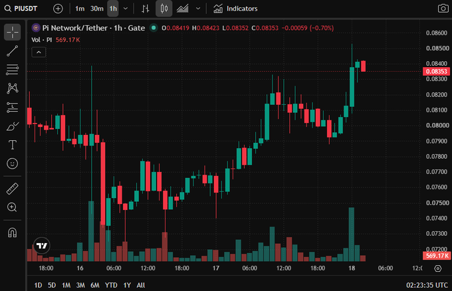Set range to 5D
Screen dimensions: 452x291
(52, 285)
